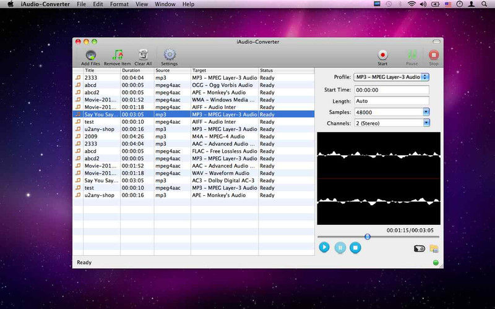Click the Start record icon
This screenshot has height=309, width=495.
382,55
